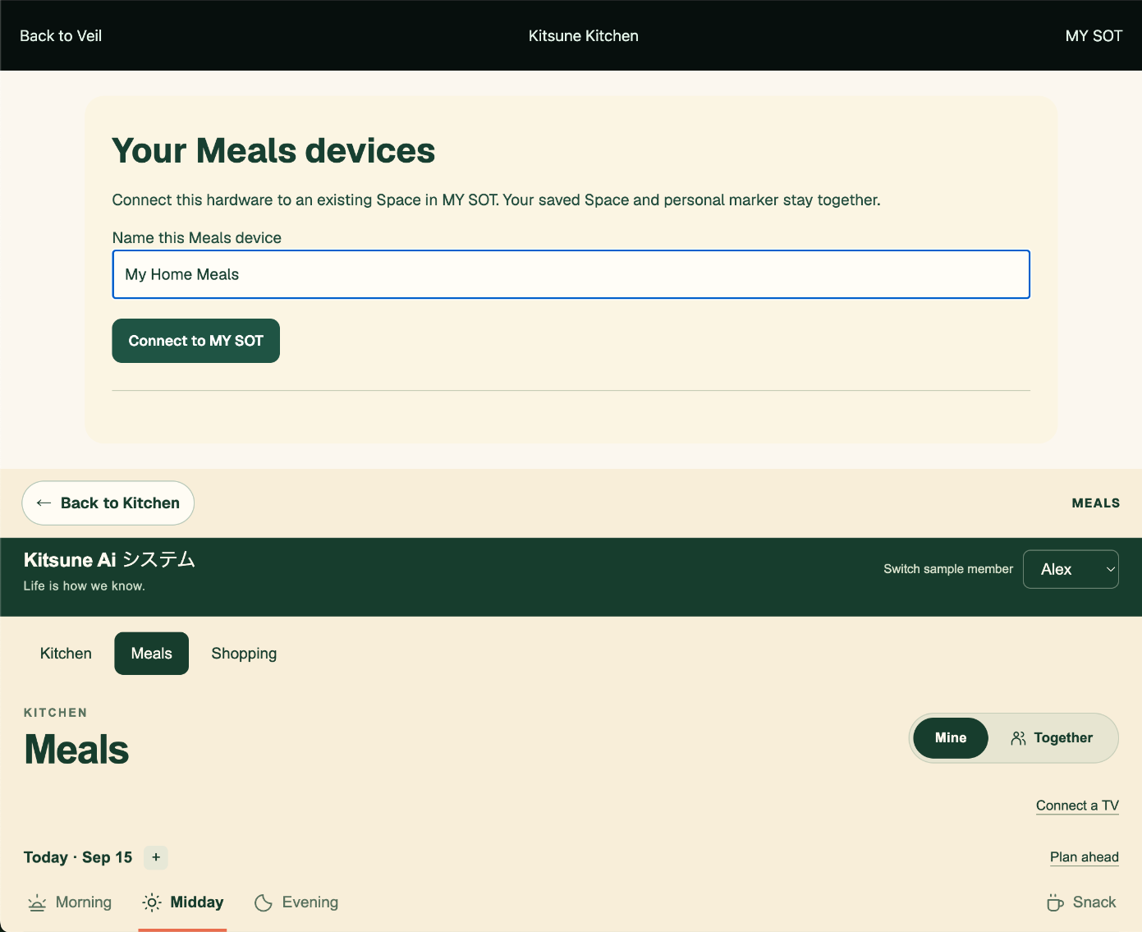This screenshot has height=932, width=1142.
Task: Select the Meals tab
Action: pos(152,654)
